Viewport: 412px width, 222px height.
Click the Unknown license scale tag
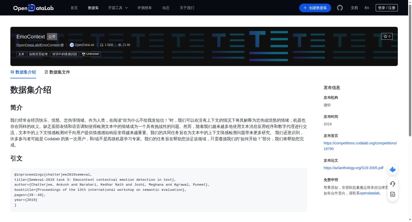click(90, 54)
